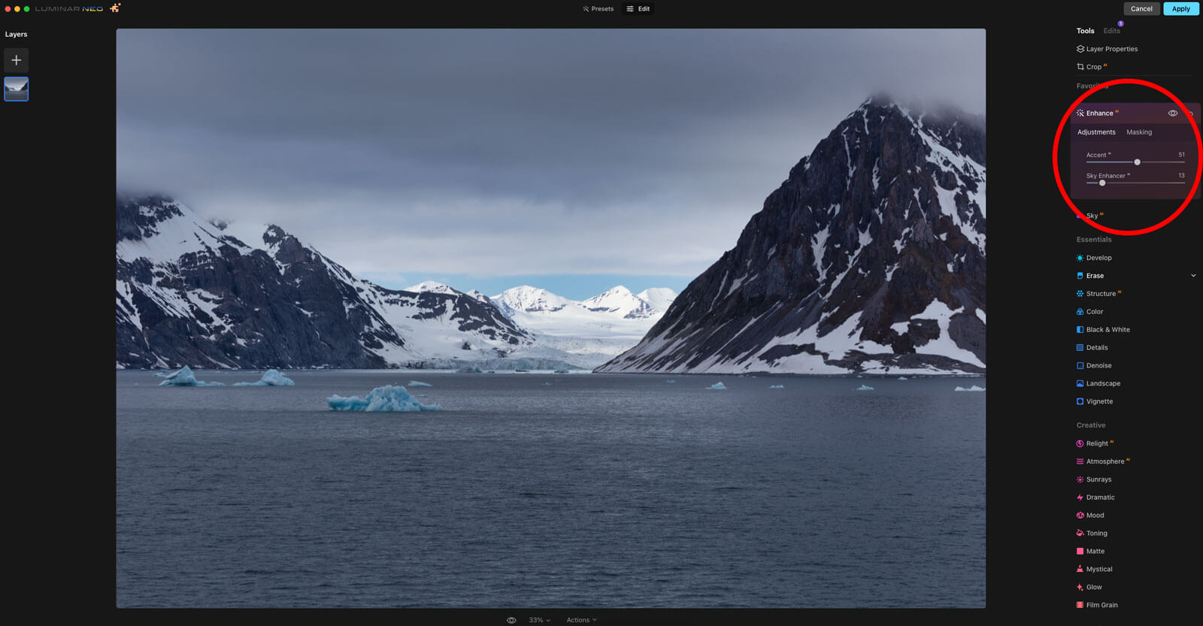
Task: Select the Structure tool icon
Action: (x=1080, y=294)
